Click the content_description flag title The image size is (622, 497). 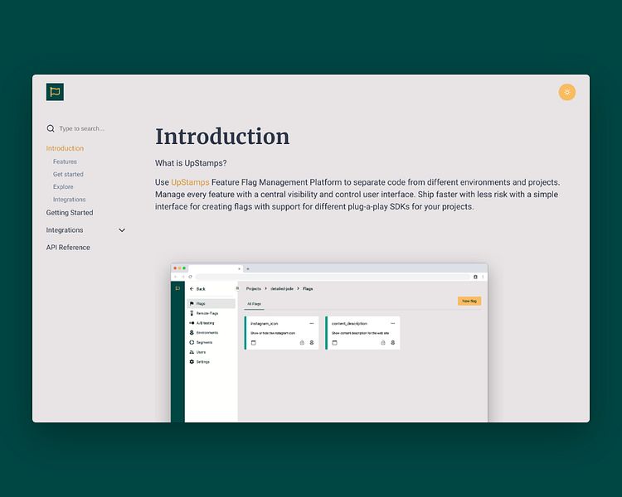pos(349,324)
